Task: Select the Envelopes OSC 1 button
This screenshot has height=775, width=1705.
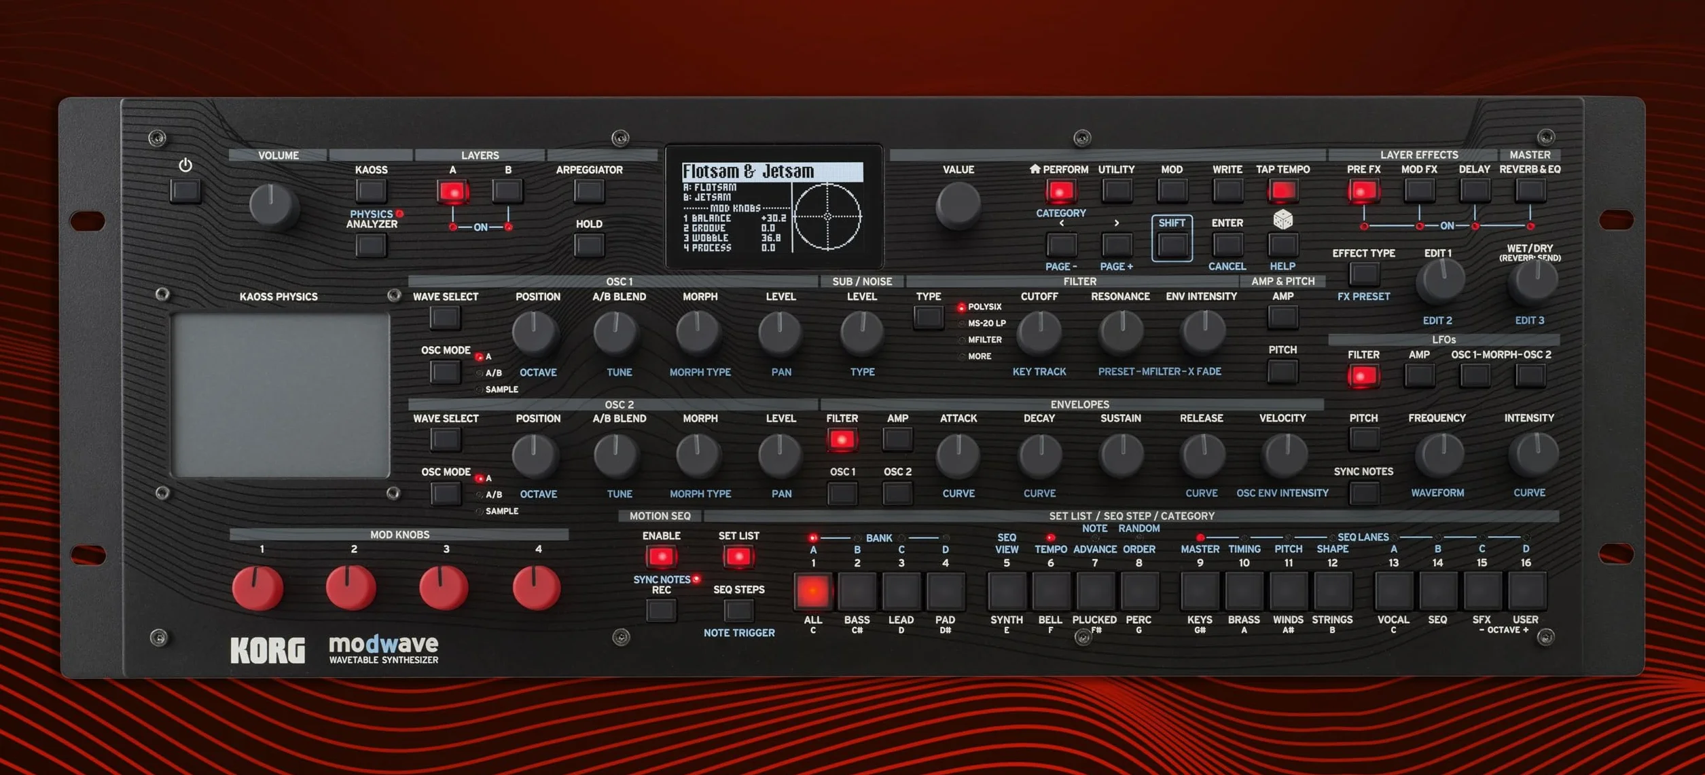Action: 842,493
